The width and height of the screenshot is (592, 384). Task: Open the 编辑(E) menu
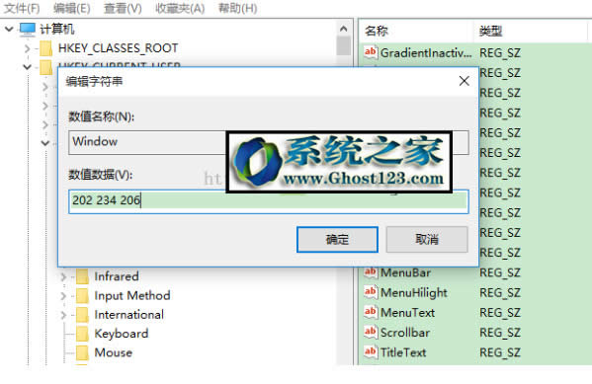(x=72, y=8)
